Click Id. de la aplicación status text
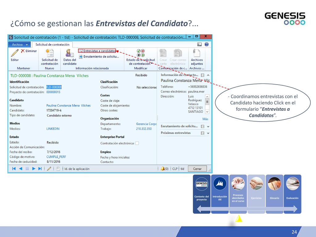The width and height of the screenshot is (316, 237). 77,169
